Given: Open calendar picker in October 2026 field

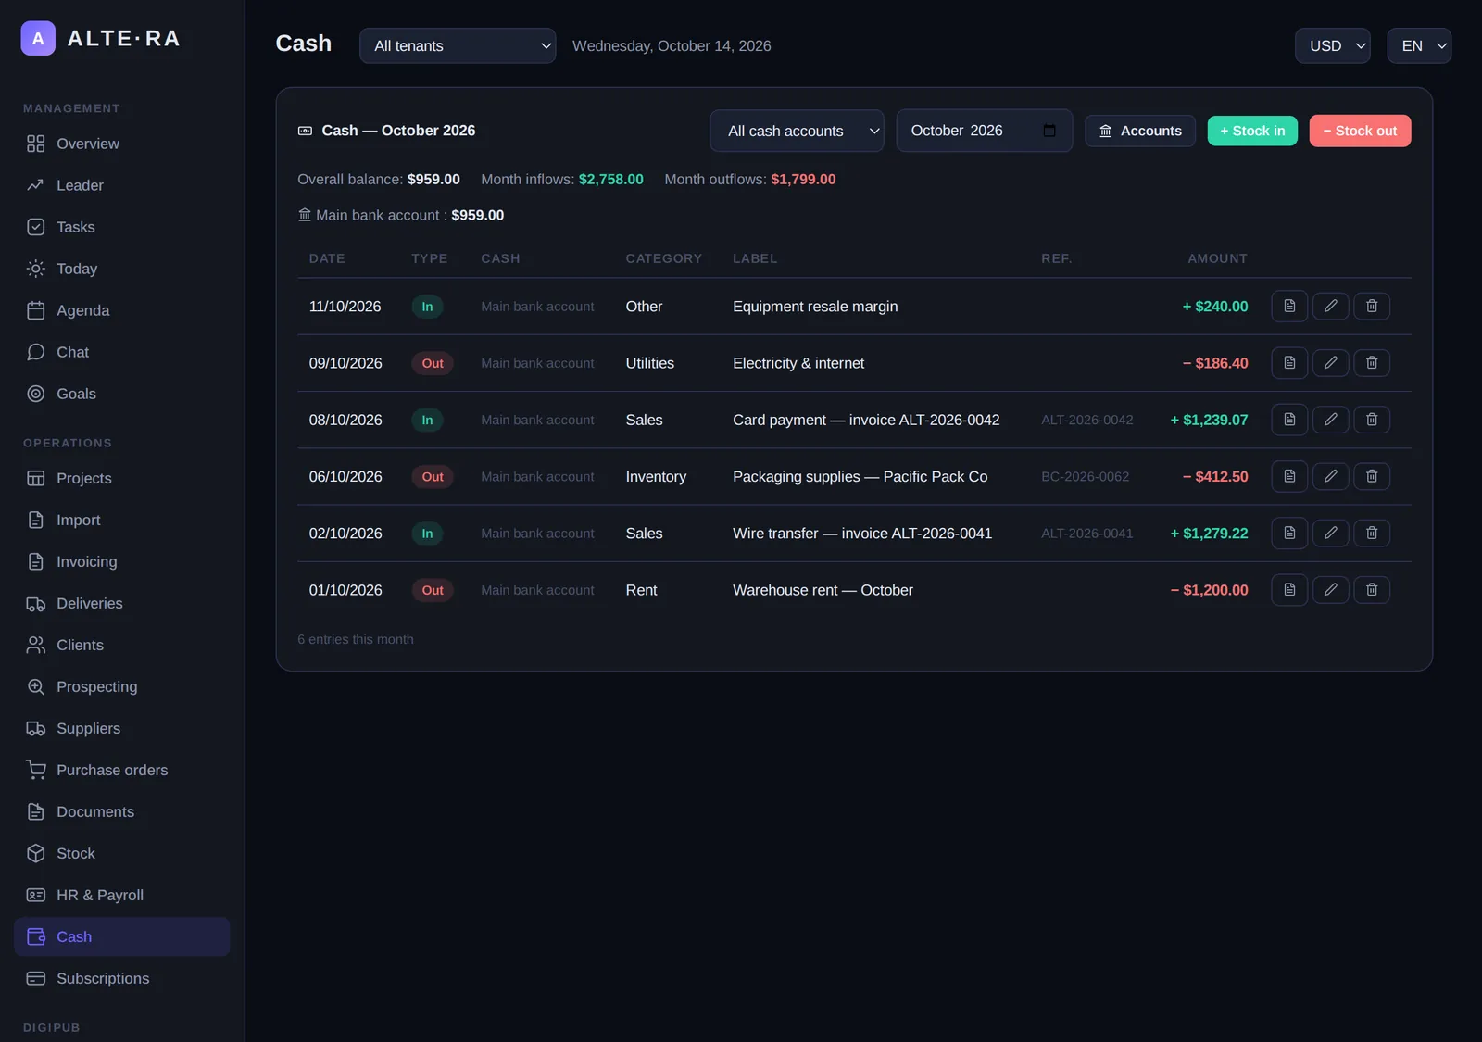Looking at the screenshot, I should pyautogui.click(x=1049, y=131).
